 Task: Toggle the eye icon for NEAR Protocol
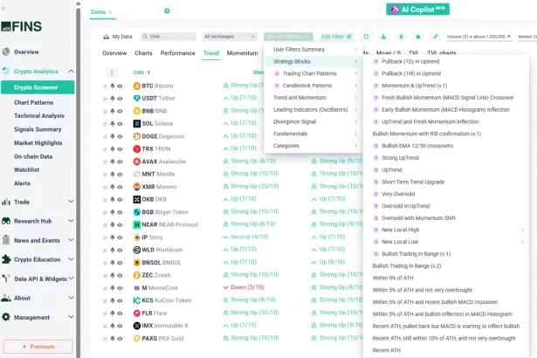pos(120,224)
